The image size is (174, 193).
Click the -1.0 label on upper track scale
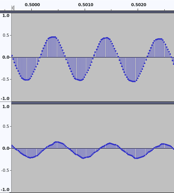coord(5,98)
